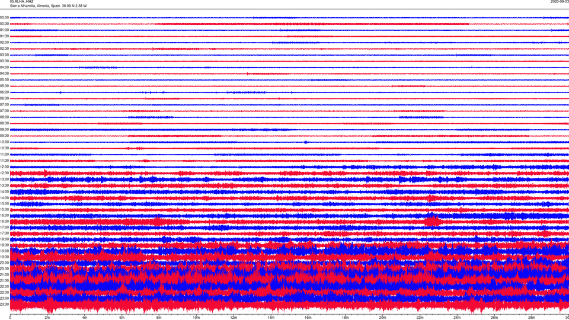Screen dimensions: 569x320
Task: Click the '17:00' time label
Action: (x=4, y=227)
